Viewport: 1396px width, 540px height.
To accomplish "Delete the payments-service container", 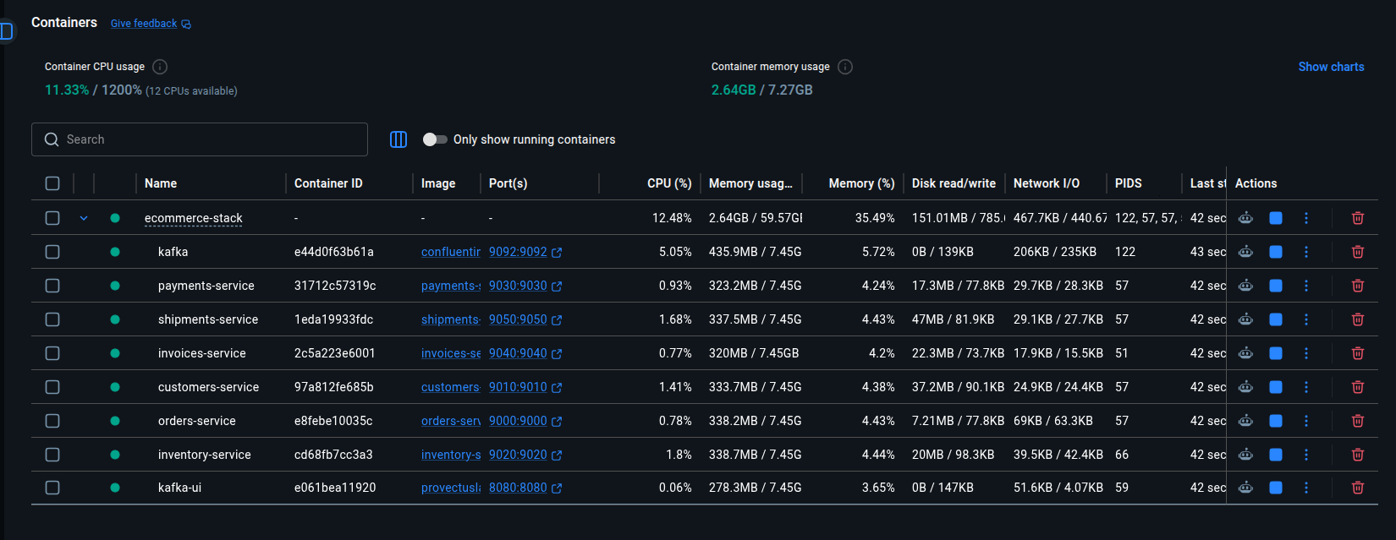I will click(1358, 286).
